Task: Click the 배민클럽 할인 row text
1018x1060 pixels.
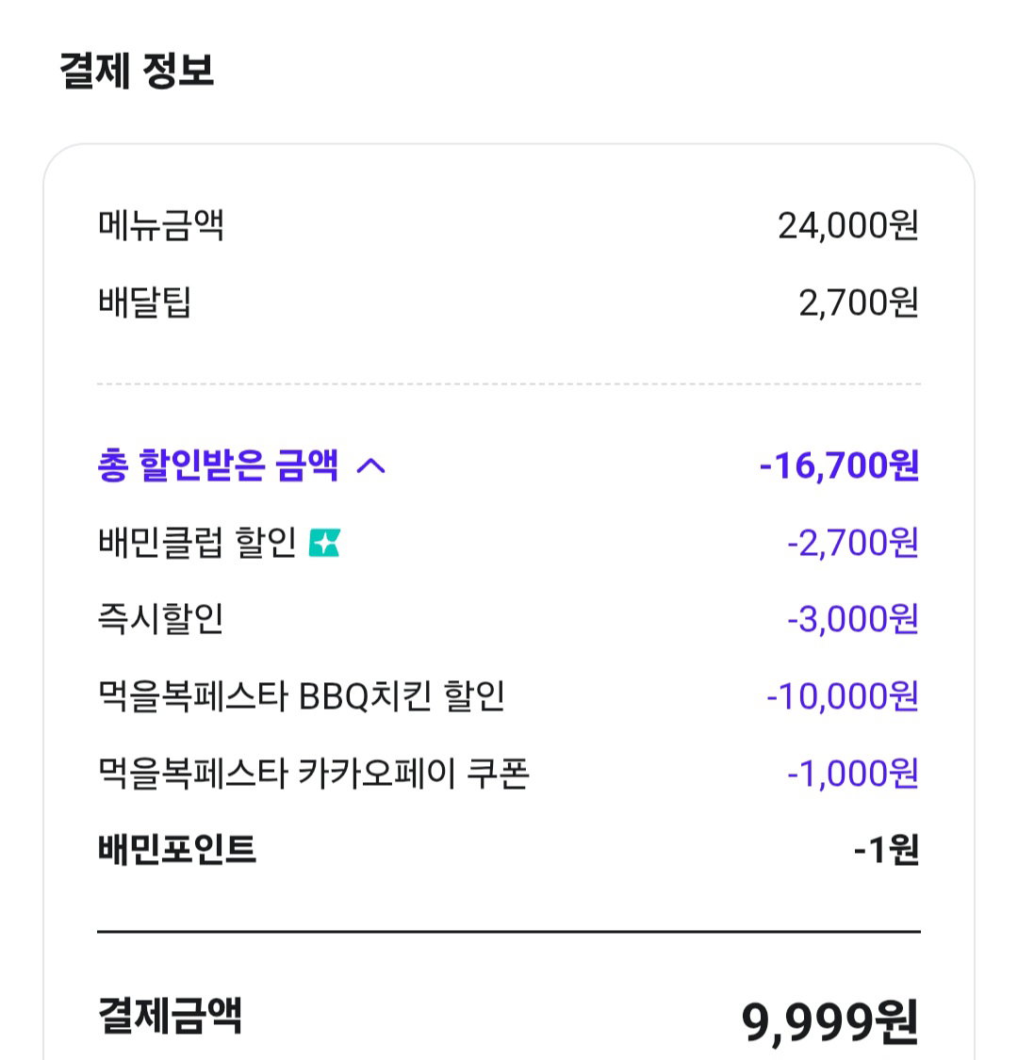Action: [198, 542]
